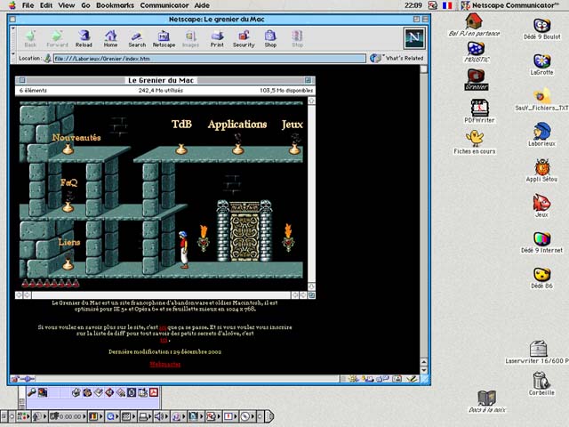
Task: Open the Netscape Communicator application menu
Action: (x=510, y=5)
